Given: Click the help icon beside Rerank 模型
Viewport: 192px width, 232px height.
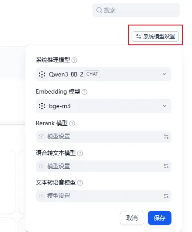Looking at the screenshot, I should (x=72, y=123).
